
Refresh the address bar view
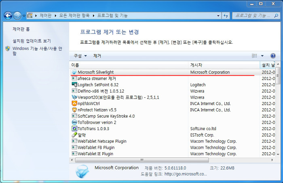[x=226, y=16]
